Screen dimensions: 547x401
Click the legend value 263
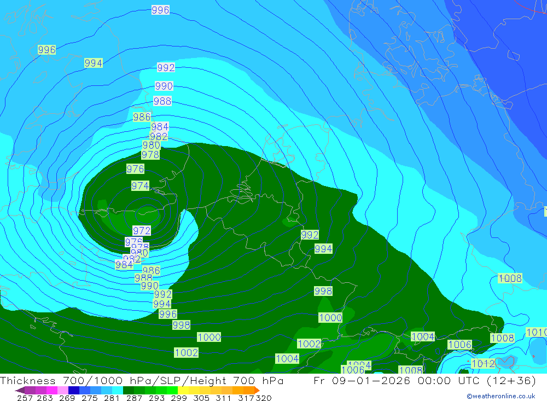coord(45,398)
